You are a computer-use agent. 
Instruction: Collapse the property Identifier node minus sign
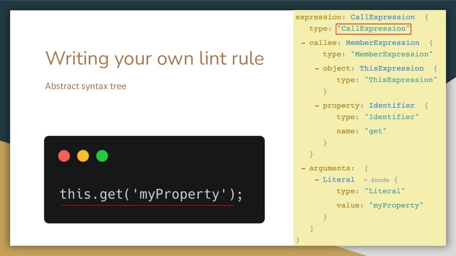[x=317, y=106]
